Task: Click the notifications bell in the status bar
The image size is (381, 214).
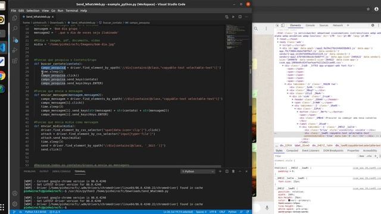Action: click(x=248, y=212)
